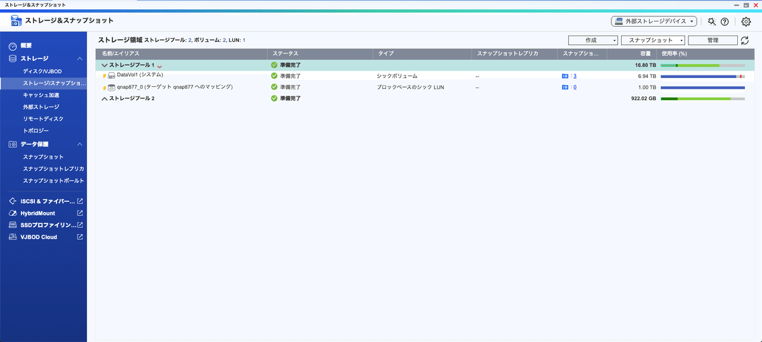Open リモートディスク in sidebar
This screenshot has height=342, width=762.
43,119
